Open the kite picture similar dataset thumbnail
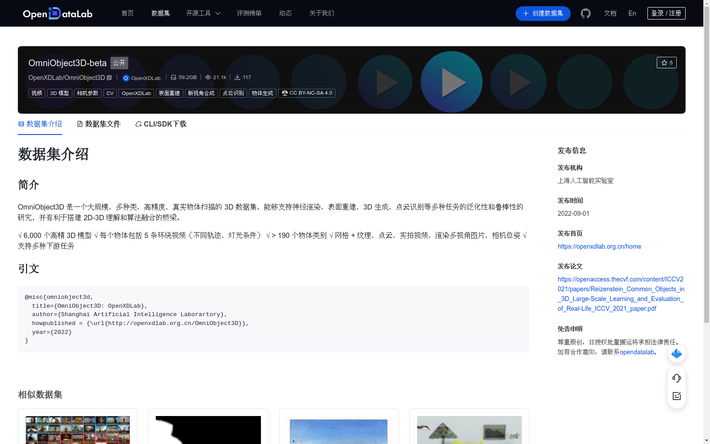 (x=469, y=429)
